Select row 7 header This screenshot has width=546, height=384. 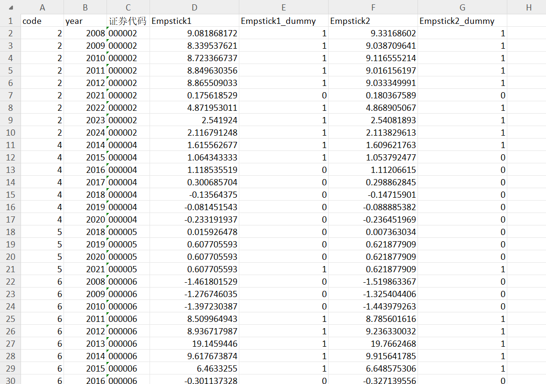pyautogui.click(x=11, y=96)
